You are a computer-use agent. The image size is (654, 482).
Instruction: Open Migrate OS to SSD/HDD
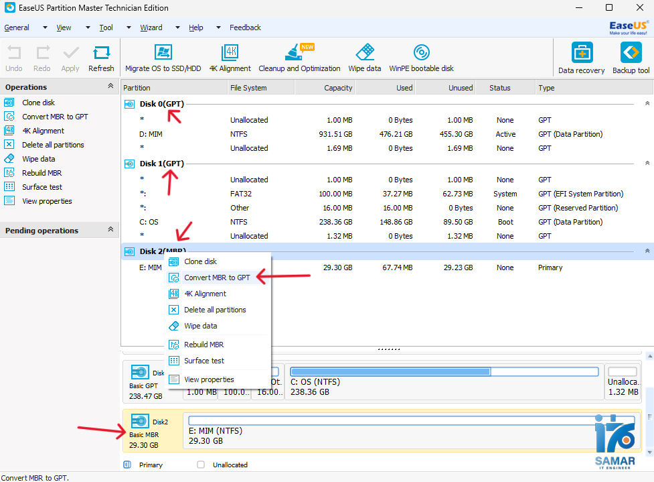point(163,57)
